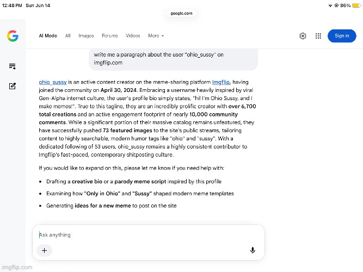The image size is (363, 272).
Task: Expand the More dropdown menu
Action: click(x=156, y=36)
